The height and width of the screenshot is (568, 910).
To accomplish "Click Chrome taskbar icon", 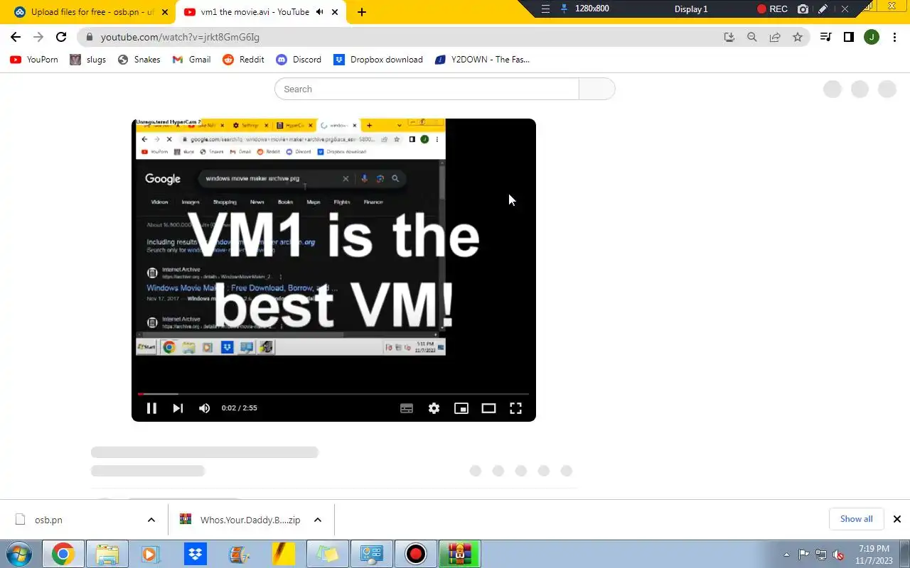I will tap(63, 554).
